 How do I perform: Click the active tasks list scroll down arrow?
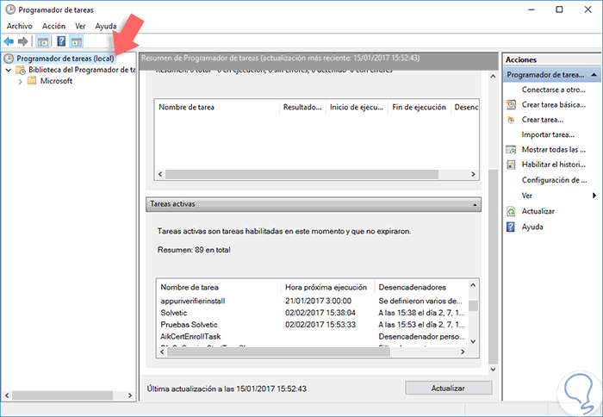473,341
